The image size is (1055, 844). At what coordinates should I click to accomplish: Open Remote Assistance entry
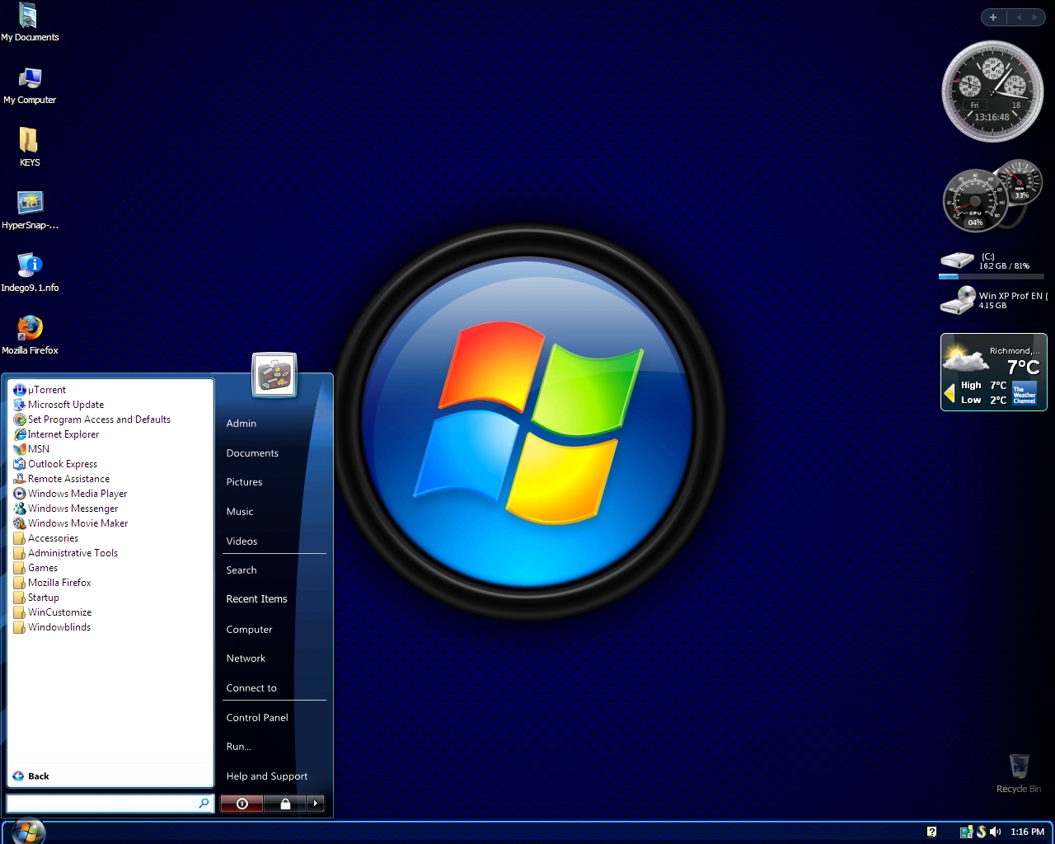62,479
